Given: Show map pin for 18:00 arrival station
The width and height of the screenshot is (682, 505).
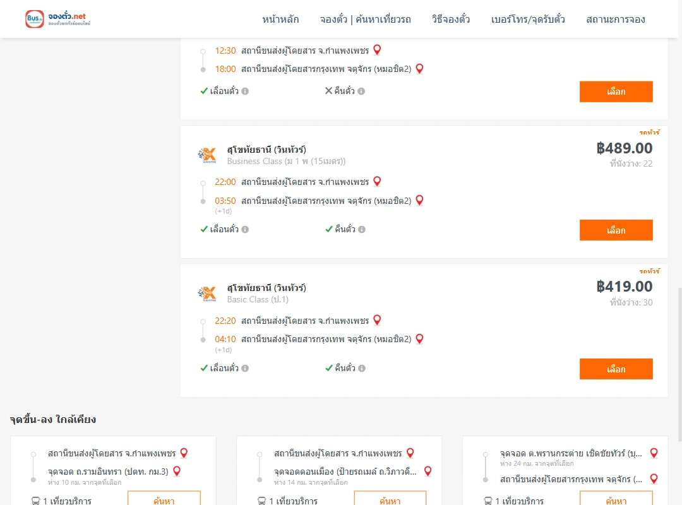Looking at the screenshot, I should pos(420,69).
